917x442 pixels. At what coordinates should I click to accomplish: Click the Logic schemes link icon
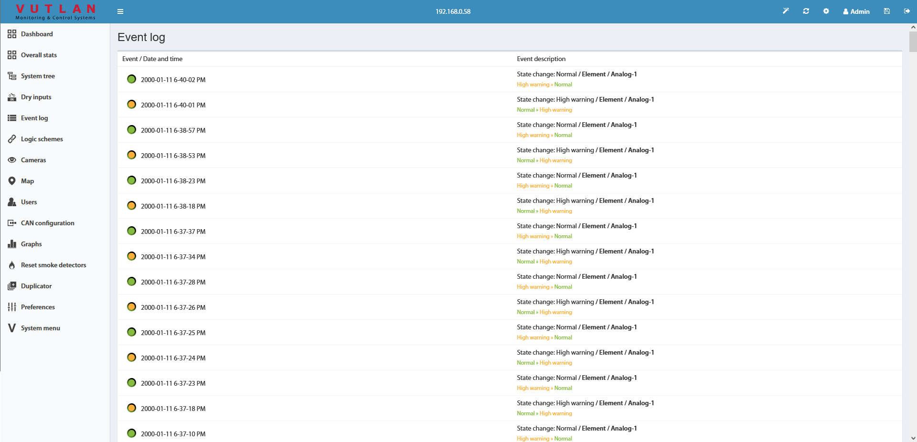coord(12,139)
